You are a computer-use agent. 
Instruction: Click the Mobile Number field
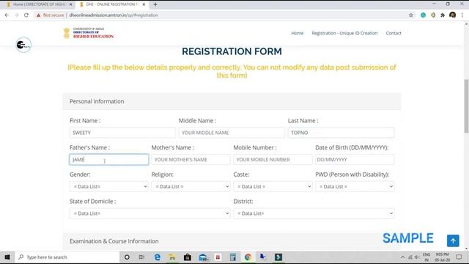click(x=273, y=160)
